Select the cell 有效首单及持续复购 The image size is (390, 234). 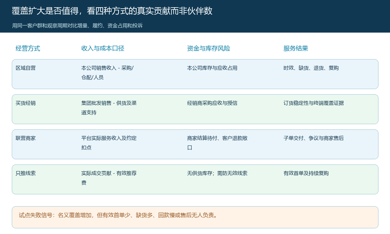[306, 173]
